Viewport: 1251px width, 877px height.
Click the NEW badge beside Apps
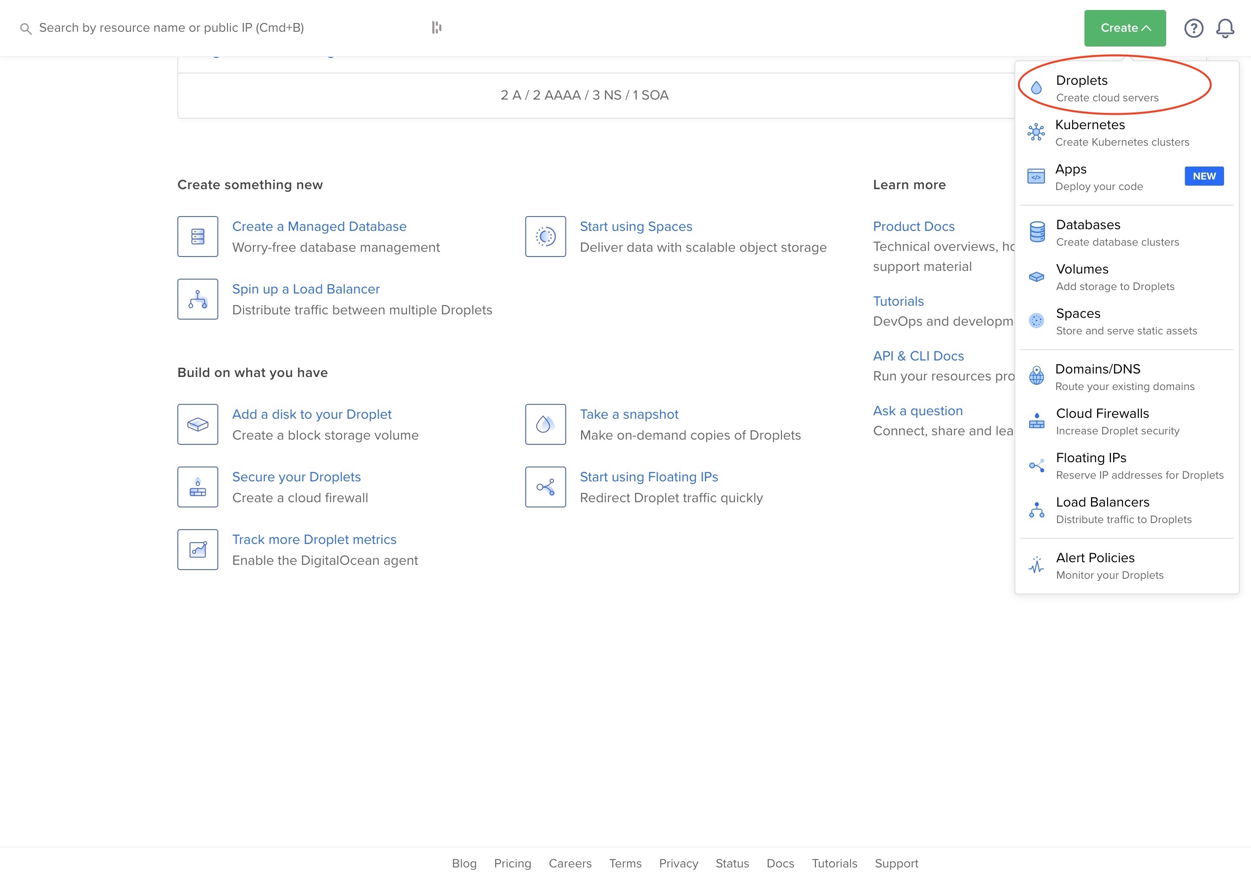(1204, 176)
